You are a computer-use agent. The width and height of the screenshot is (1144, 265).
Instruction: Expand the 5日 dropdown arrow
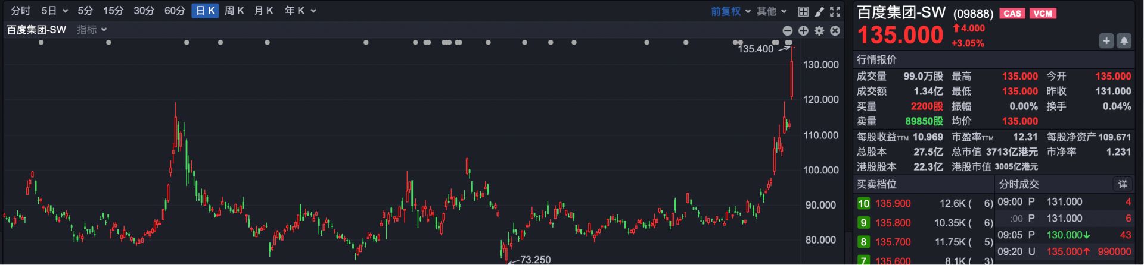[65, 11]
